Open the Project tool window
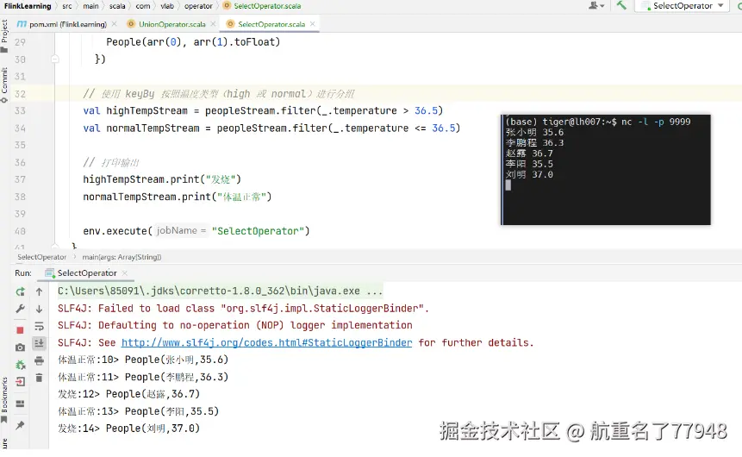This screenshot has height=457, width=742. pyautogui.click(x=4, y=35)
